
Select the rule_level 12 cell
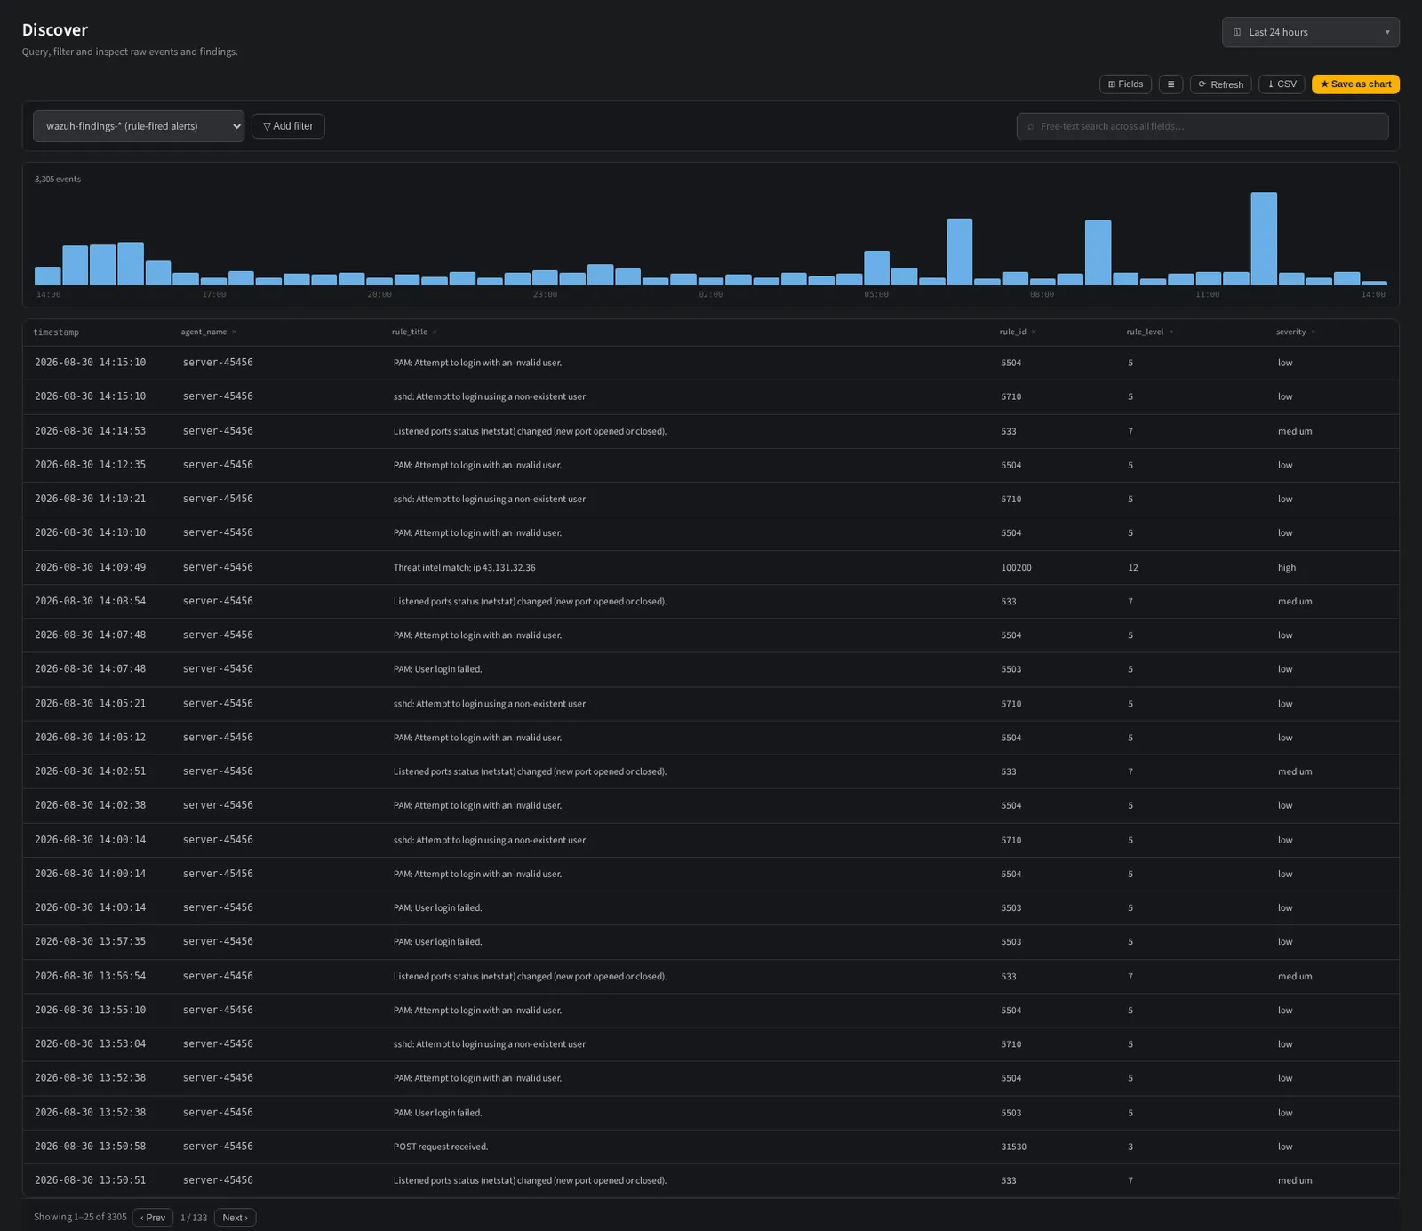tap(1132, 567)
